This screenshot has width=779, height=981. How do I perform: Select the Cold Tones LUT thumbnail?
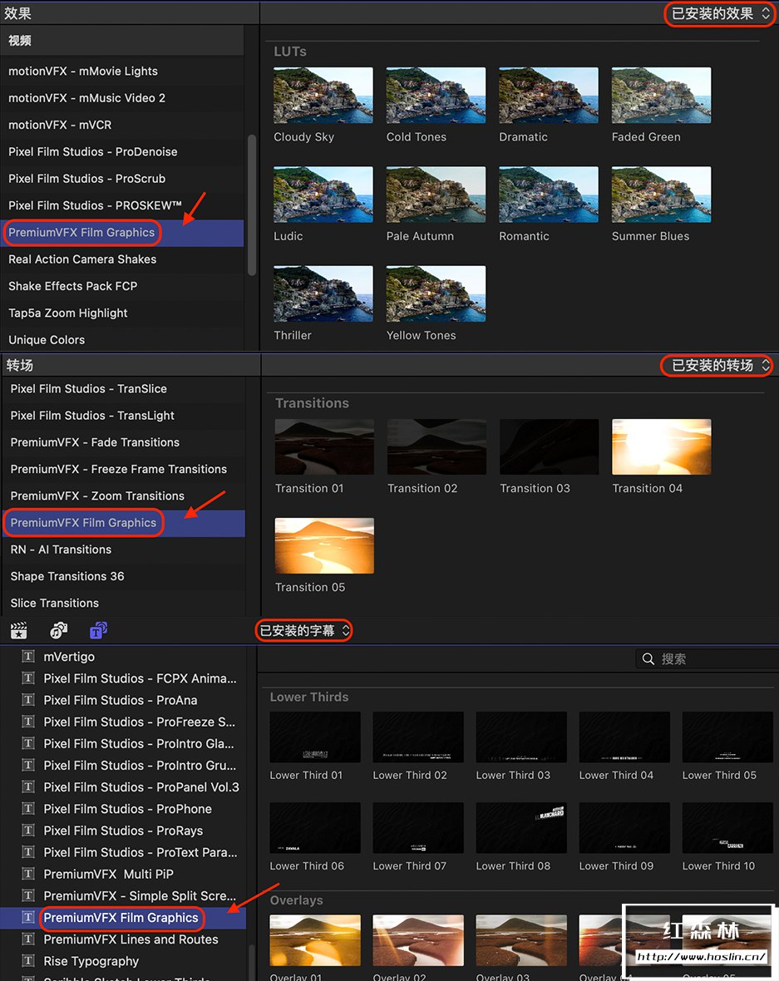[436, 95]
